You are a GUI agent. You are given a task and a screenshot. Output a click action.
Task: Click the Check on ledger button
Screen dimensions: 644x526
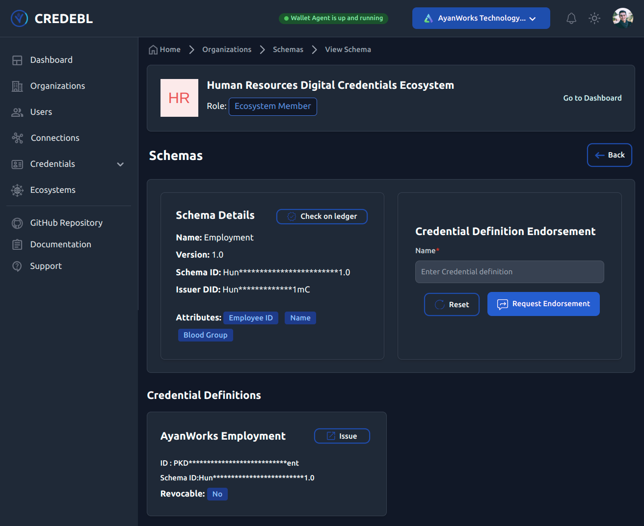[322, 216]
